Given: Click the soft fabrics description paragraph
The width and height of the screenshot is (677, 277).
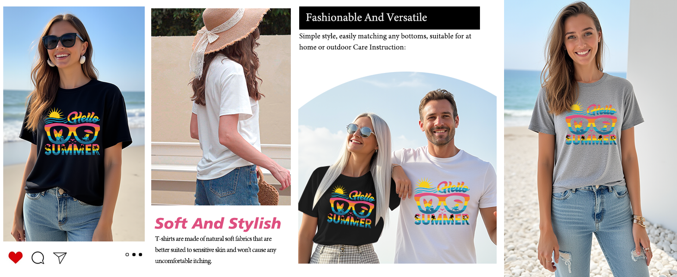Looking at the screenshot, I should [215, 250].
